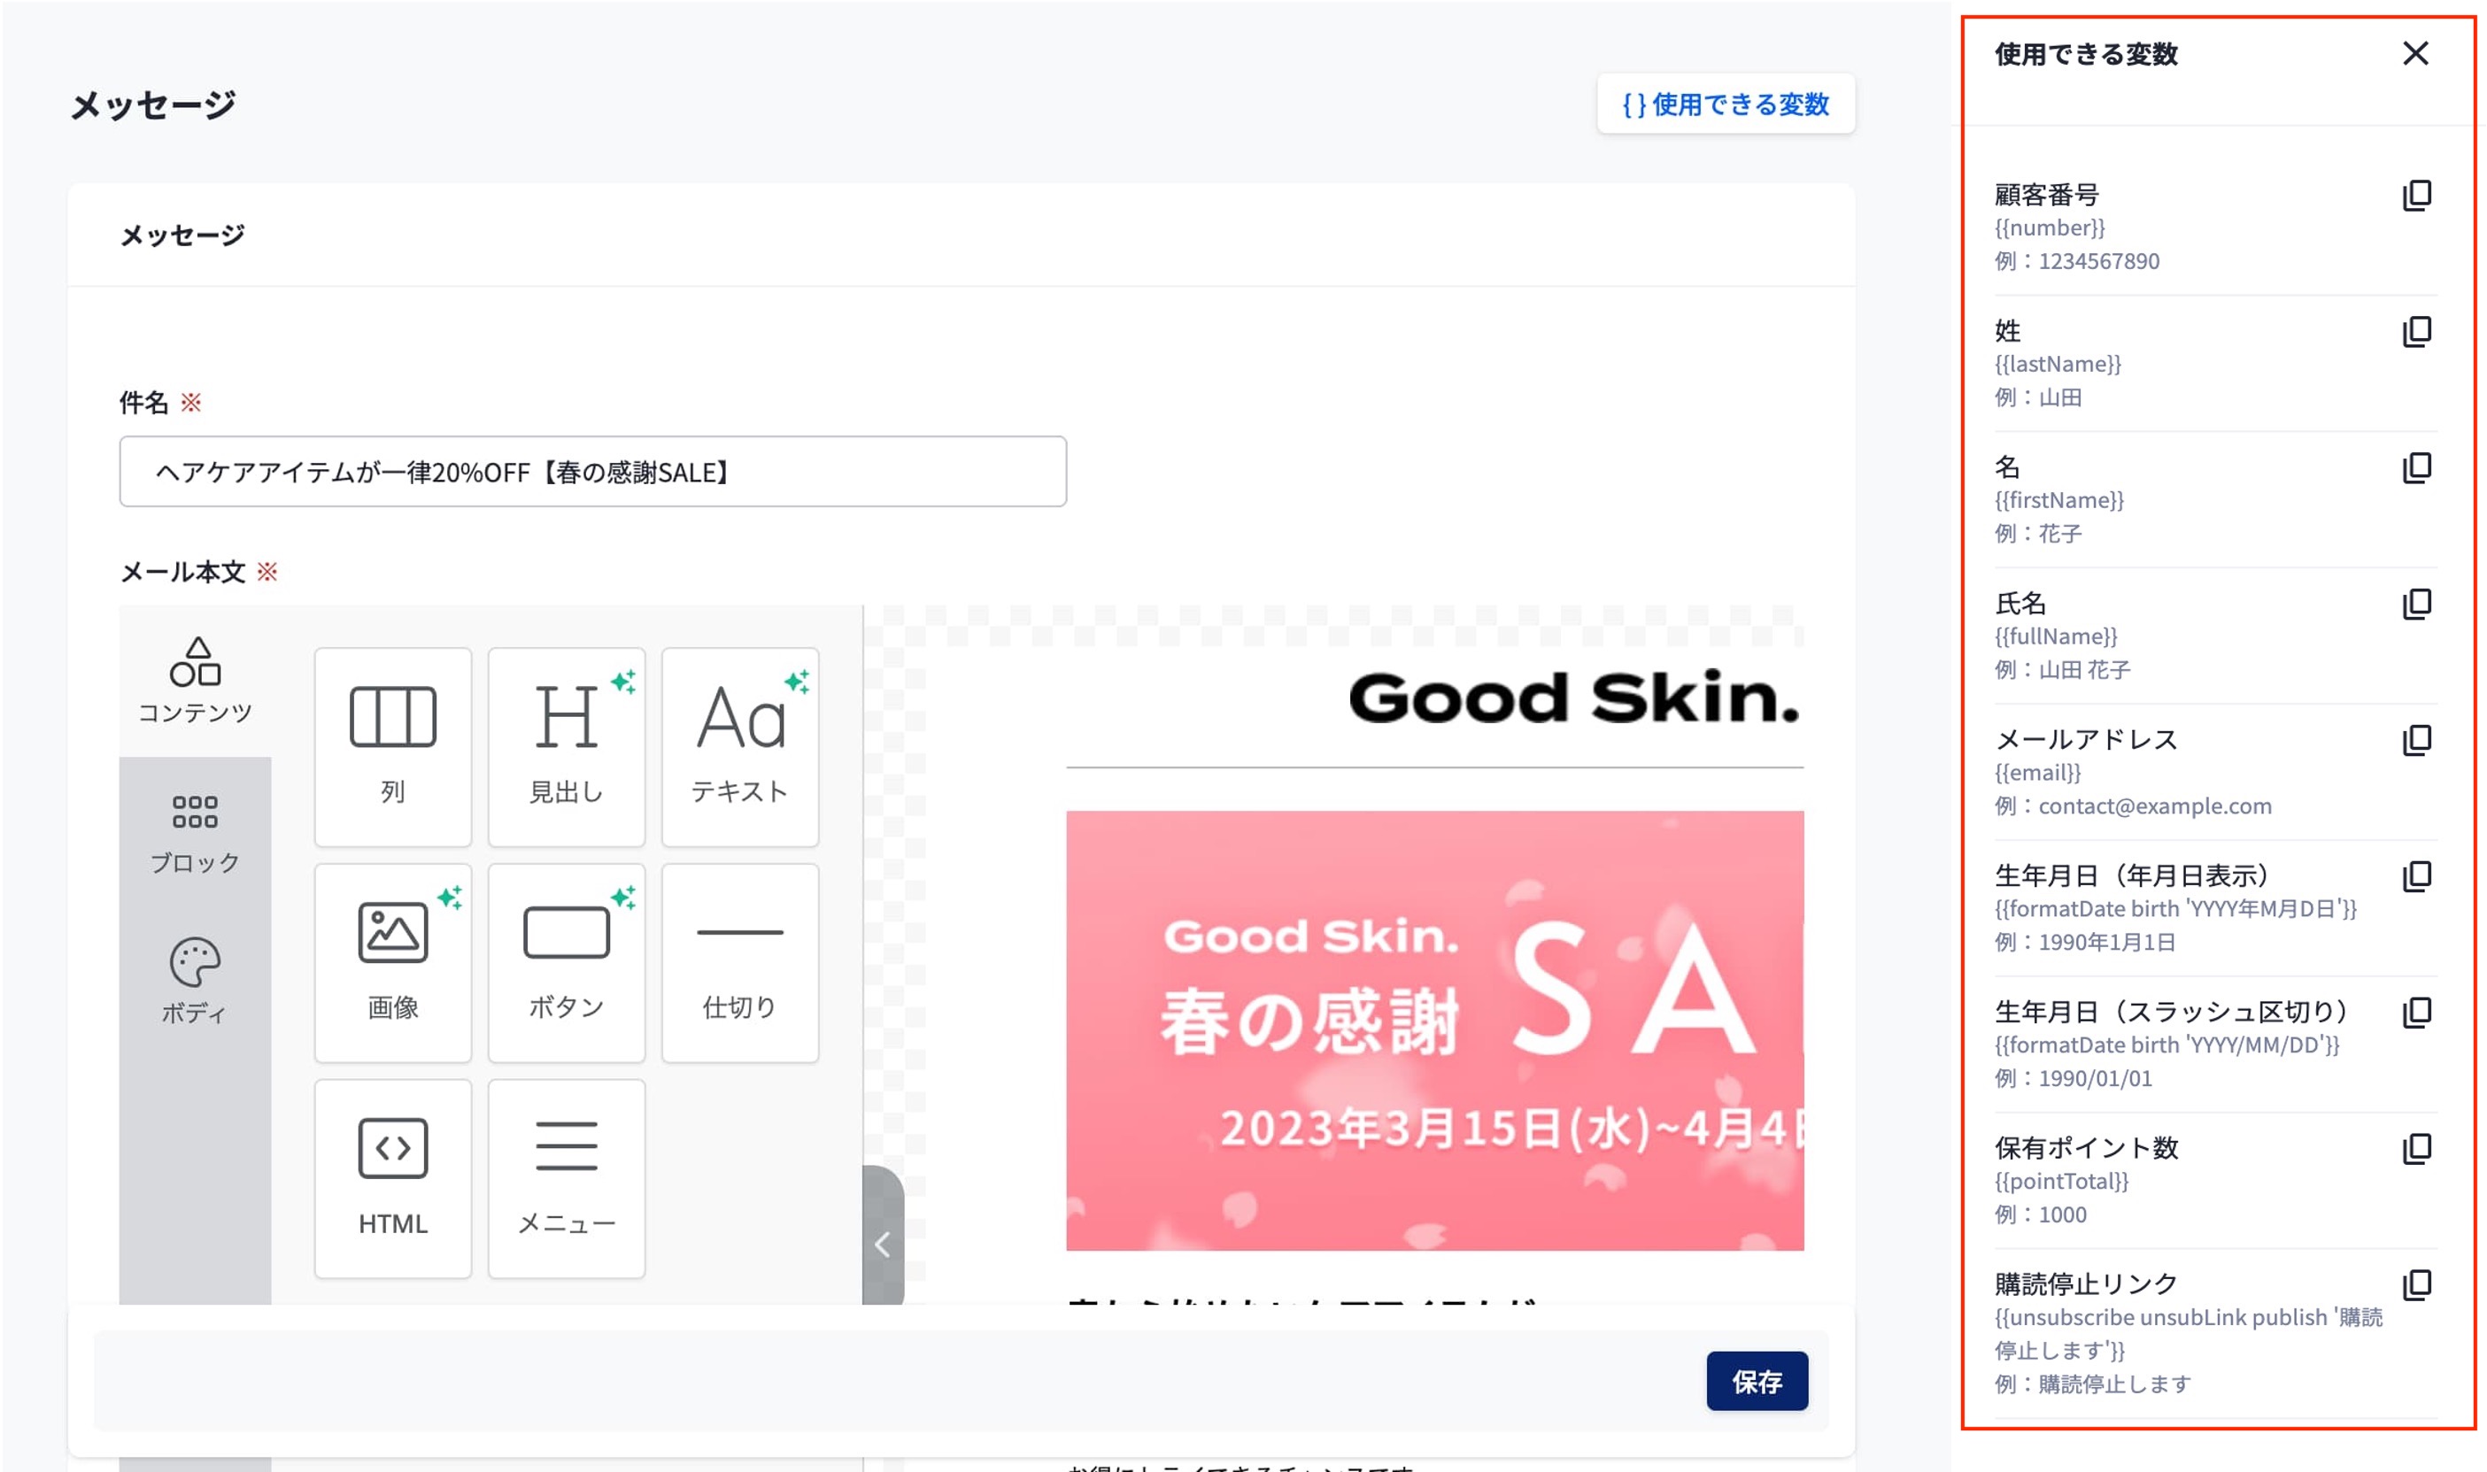The width and height of the screenshot is (2487, 1472).
Task: Select the 見出し heading content block
Action: click(567, 746)
